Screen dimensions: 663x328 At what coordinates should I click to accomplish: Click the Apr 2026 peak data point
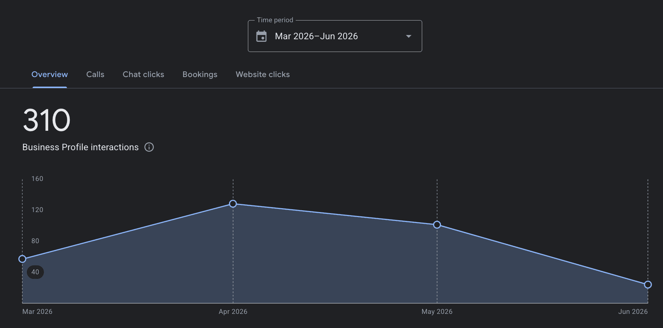[x=233, y=204]
